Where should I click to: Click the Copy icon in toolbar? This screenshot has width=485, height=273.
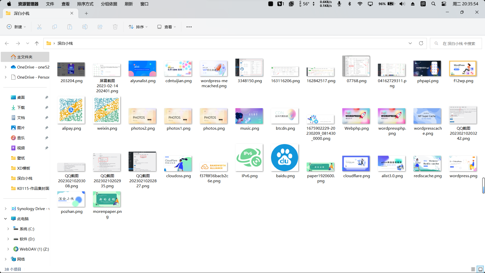(x=55, y=27)
